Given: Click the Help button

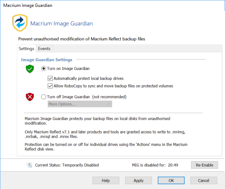Looking at the screenshot, I should pyautogui.click(x=106, y=181).
